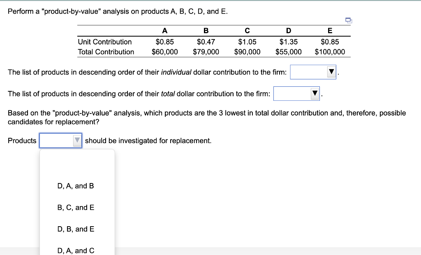Click the arrow icon on the individual contribution dropdown
Image resolution: width=421 pixels, height=255 pixels.
(331, 72)
